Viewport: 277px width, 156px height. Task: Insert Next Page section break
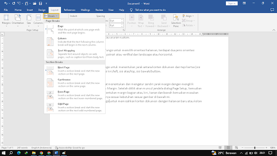coord(75,71)
